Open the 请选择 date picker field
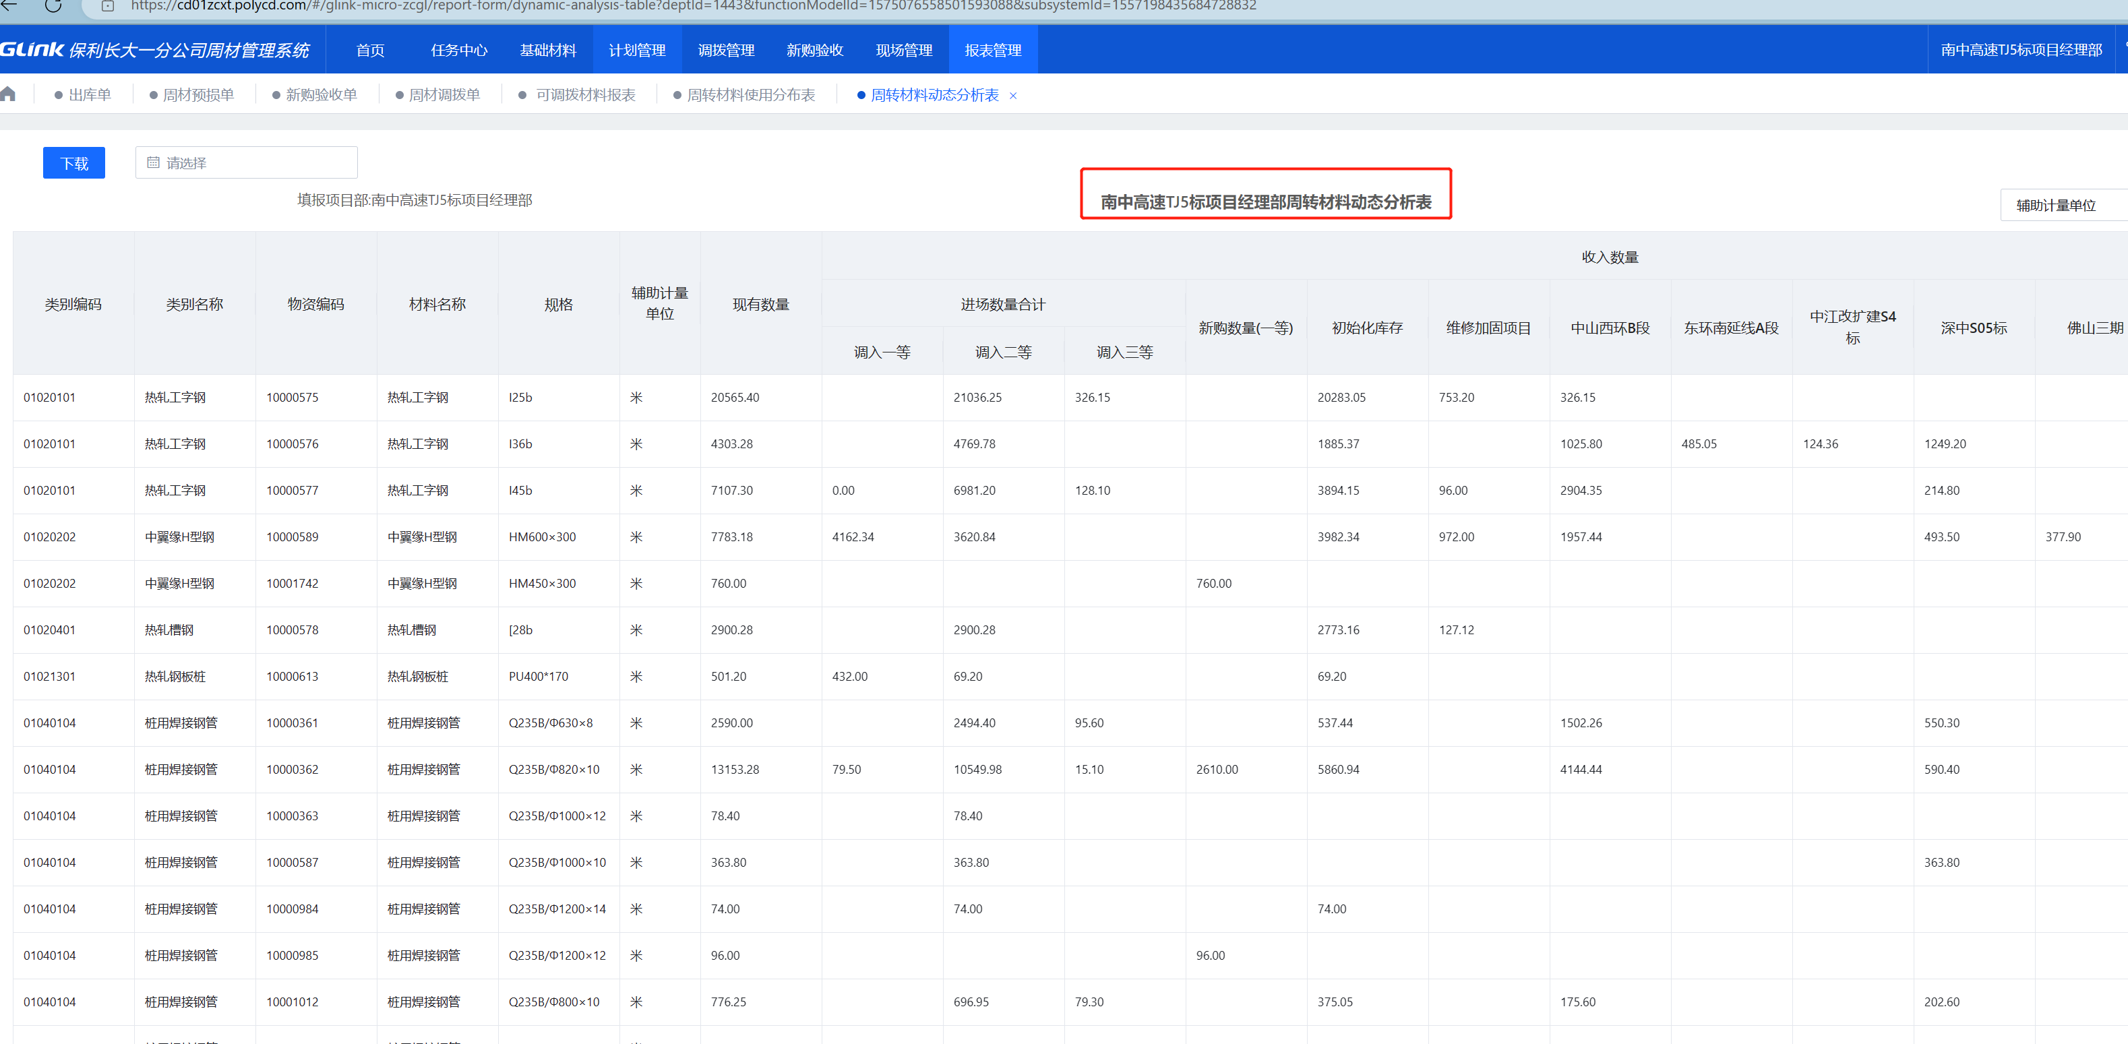This screenshot has width=2128, height=1044. 246,162
